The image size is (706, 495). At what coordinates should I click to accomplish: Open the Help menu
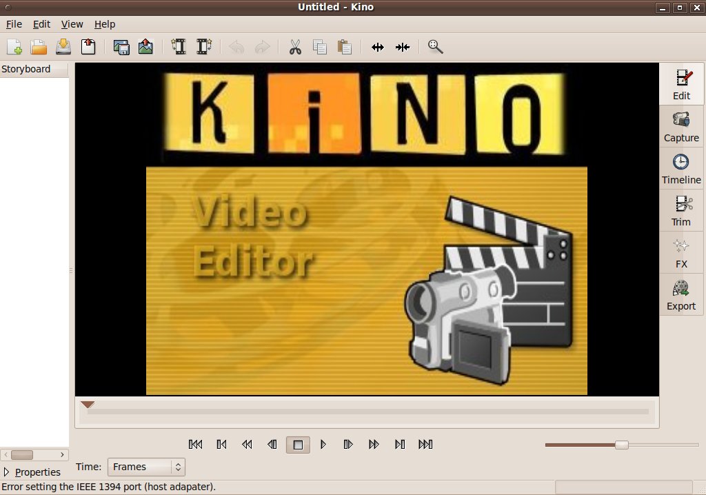tap(105, 24)
